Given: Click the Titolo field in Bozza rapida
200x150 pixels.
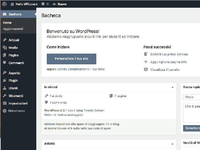Looking at the screenshot, I should tap(192, 97).
